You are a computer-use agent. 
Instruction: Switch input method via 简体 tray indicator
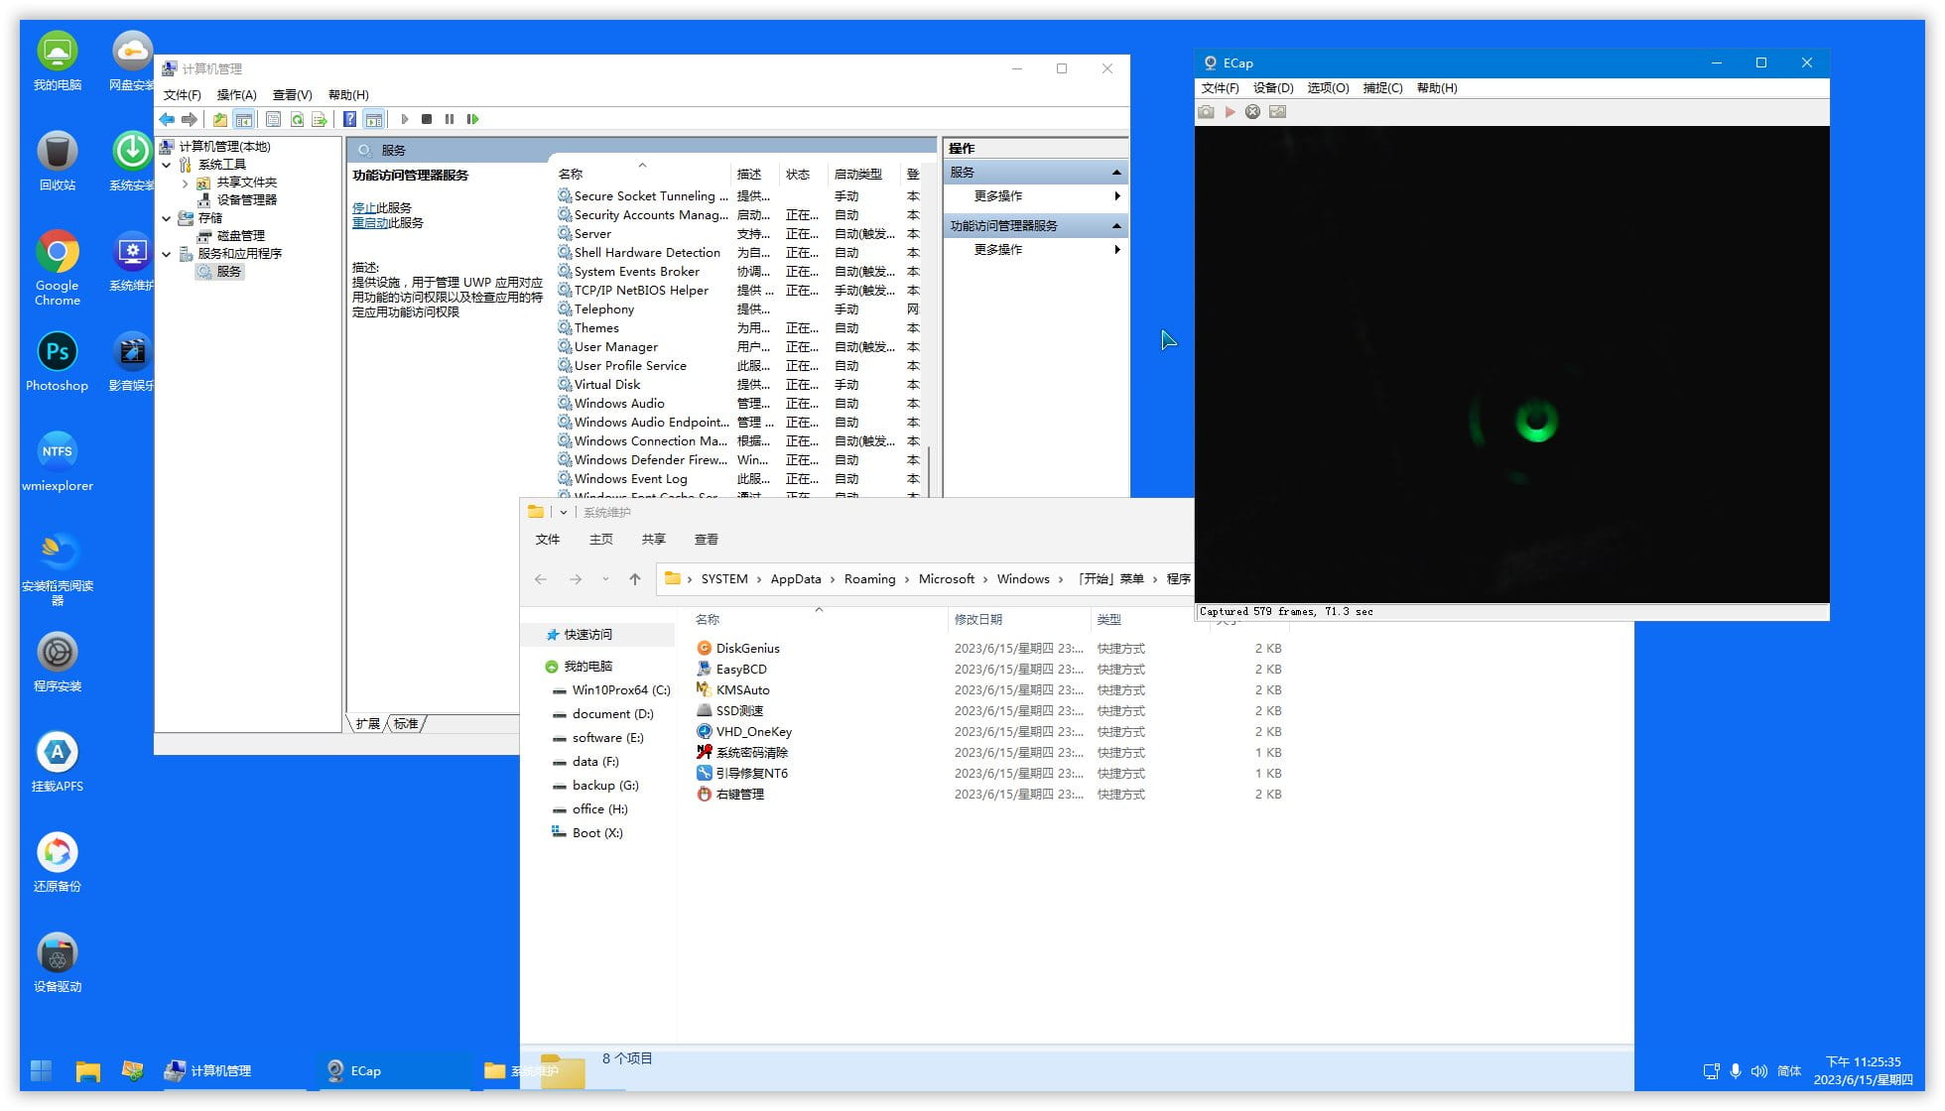(1789, 1071)
